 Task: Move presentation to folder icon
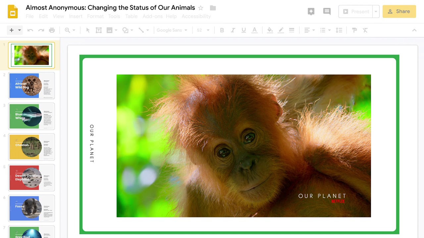coord(213,8)
